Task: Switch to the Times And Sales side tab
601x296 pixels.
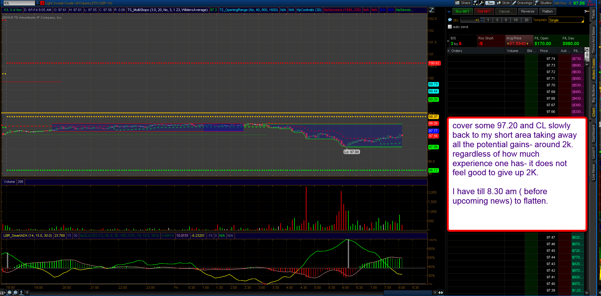Action: coord(593,39)
